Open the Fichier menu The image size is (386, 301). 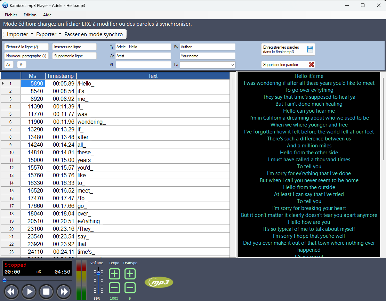coord(11,15)
